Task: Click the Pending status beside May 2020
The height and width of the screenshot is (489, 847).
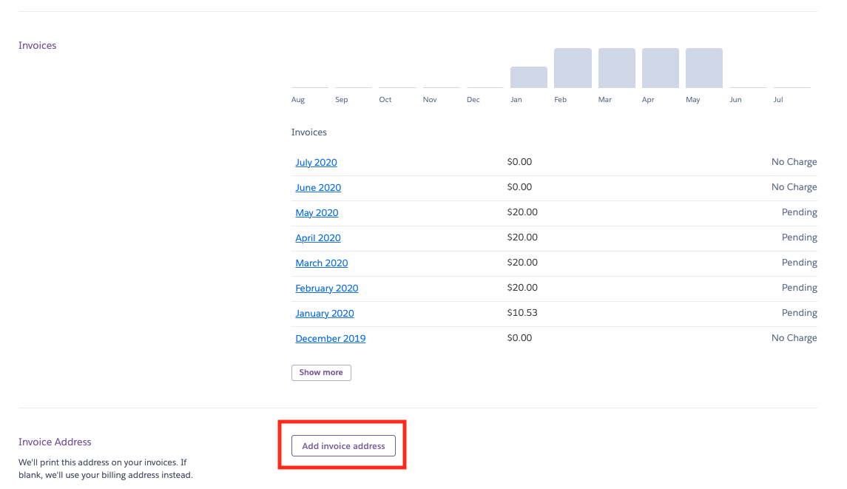Action: click(x=799, y=212)
